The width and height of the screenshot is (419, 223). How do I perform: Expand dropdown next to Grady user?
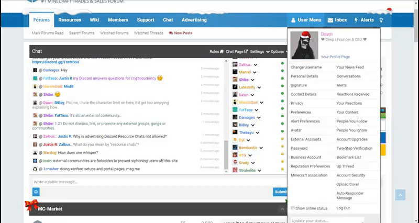point(253,163)
